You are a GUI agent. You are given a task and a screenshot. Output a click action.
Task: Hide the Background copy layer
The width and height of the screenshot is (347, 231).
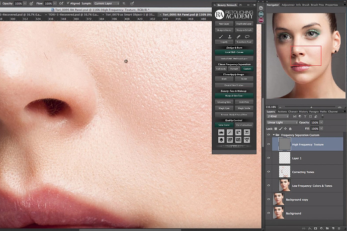[269, 199]
